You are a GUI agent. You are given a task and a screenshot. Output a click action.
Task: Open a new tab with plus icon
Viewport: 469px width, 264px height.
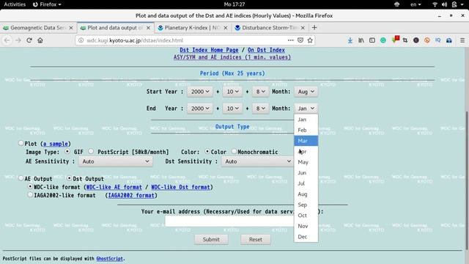314,28
